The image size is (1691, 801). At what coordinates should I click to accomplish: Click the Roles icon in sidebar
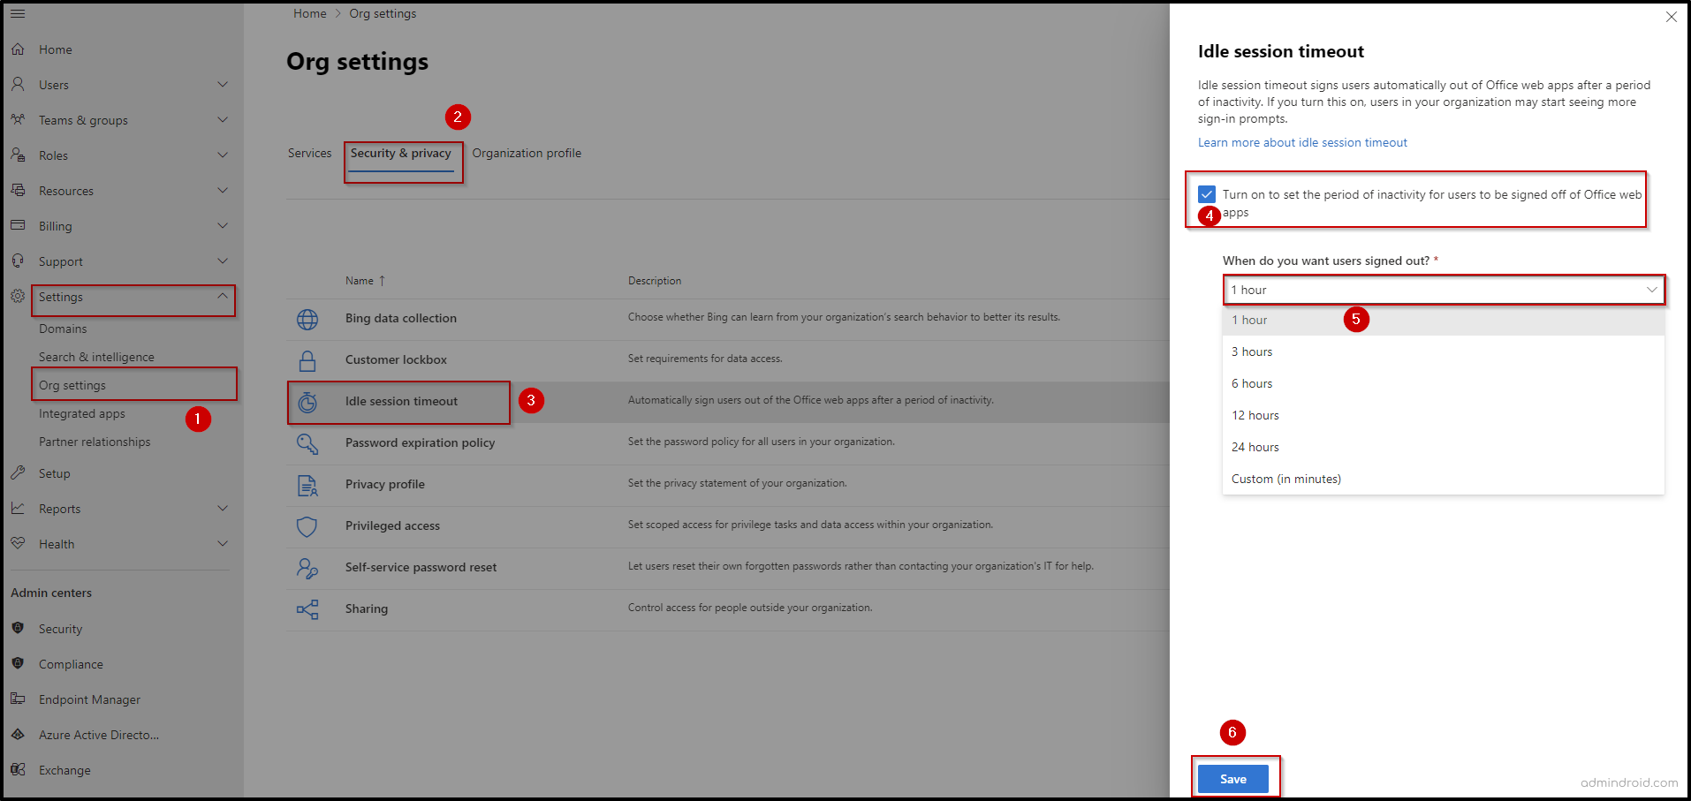18,155
